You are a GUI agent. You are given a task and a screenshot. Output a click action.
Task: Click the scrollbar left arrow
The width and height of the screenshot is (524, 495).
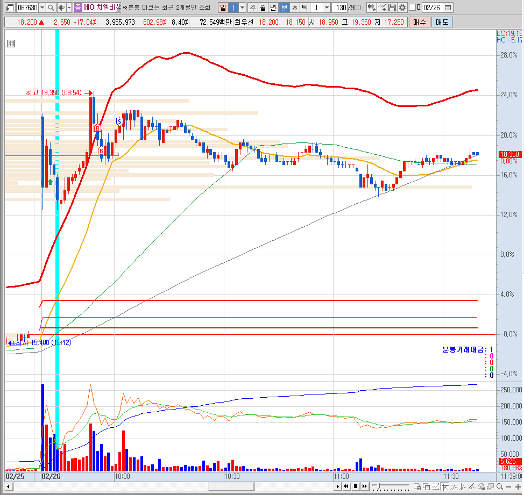coord(9,486)
